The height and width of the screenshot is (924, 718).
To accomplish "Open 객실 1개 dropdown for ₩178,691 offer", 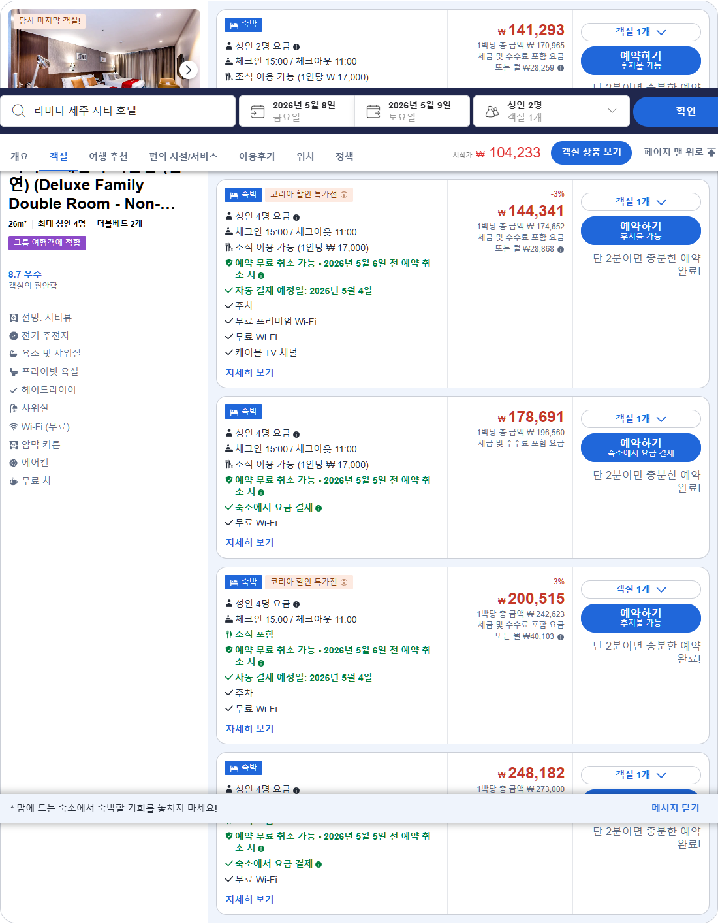I will click(x=640, y=419).
